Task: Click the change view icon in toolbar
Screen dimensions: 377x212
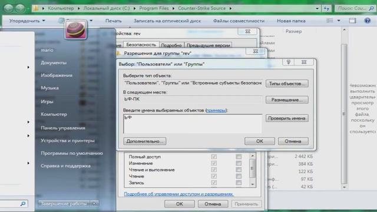Action: [330, 21]
